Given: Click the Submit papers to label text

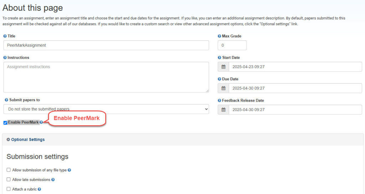Looking at the screenshot, I should pyautogui.click(x=25, y=100).
